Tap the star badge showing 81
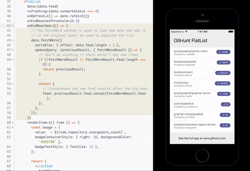This screenshot has height=171, width=250. tap(225, 125)
